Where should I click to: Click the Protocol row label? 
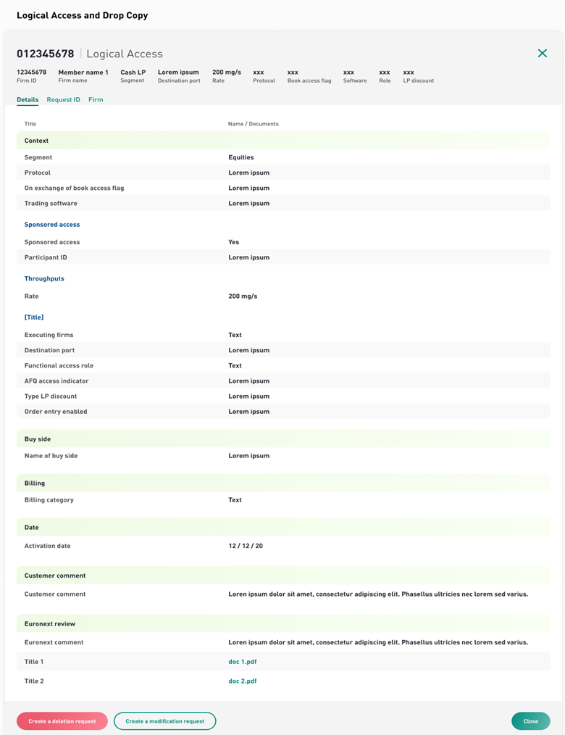pyautogui.click(x=38, y=173)
